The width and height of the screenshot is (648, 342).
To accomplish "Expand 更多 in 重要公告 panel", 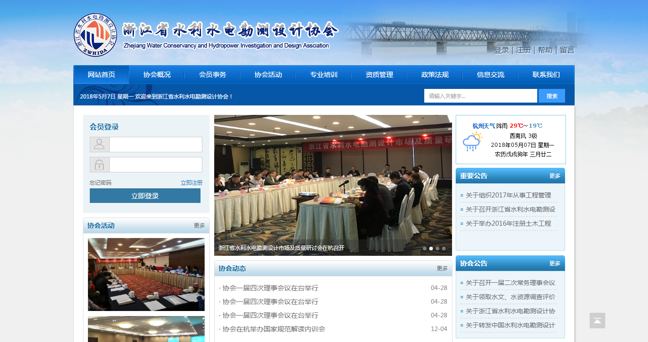I will click(555, 176).
